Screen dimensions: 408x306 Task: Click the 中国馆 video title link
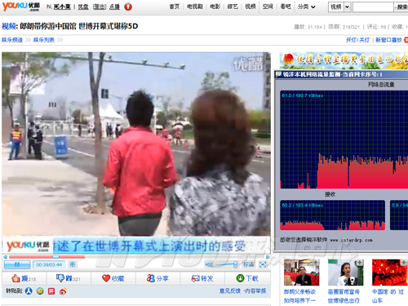388,296
